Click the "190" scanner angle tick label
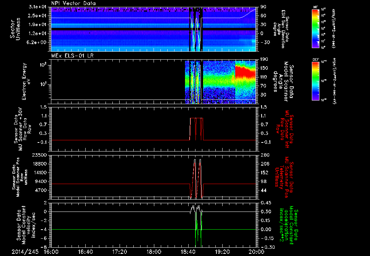370x256 pixels. 264,59
